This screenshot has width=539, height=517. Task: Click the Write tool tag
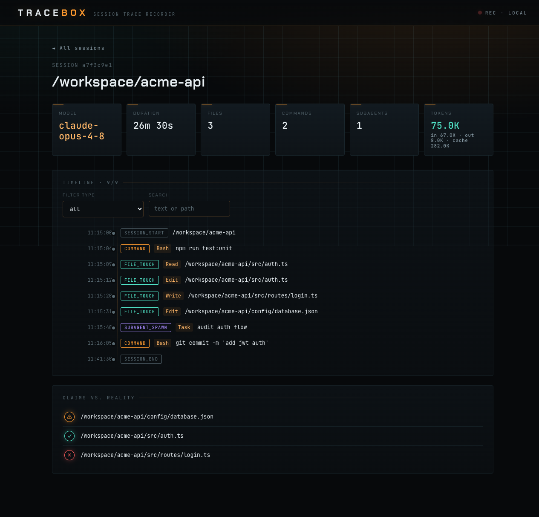point(173,296)
